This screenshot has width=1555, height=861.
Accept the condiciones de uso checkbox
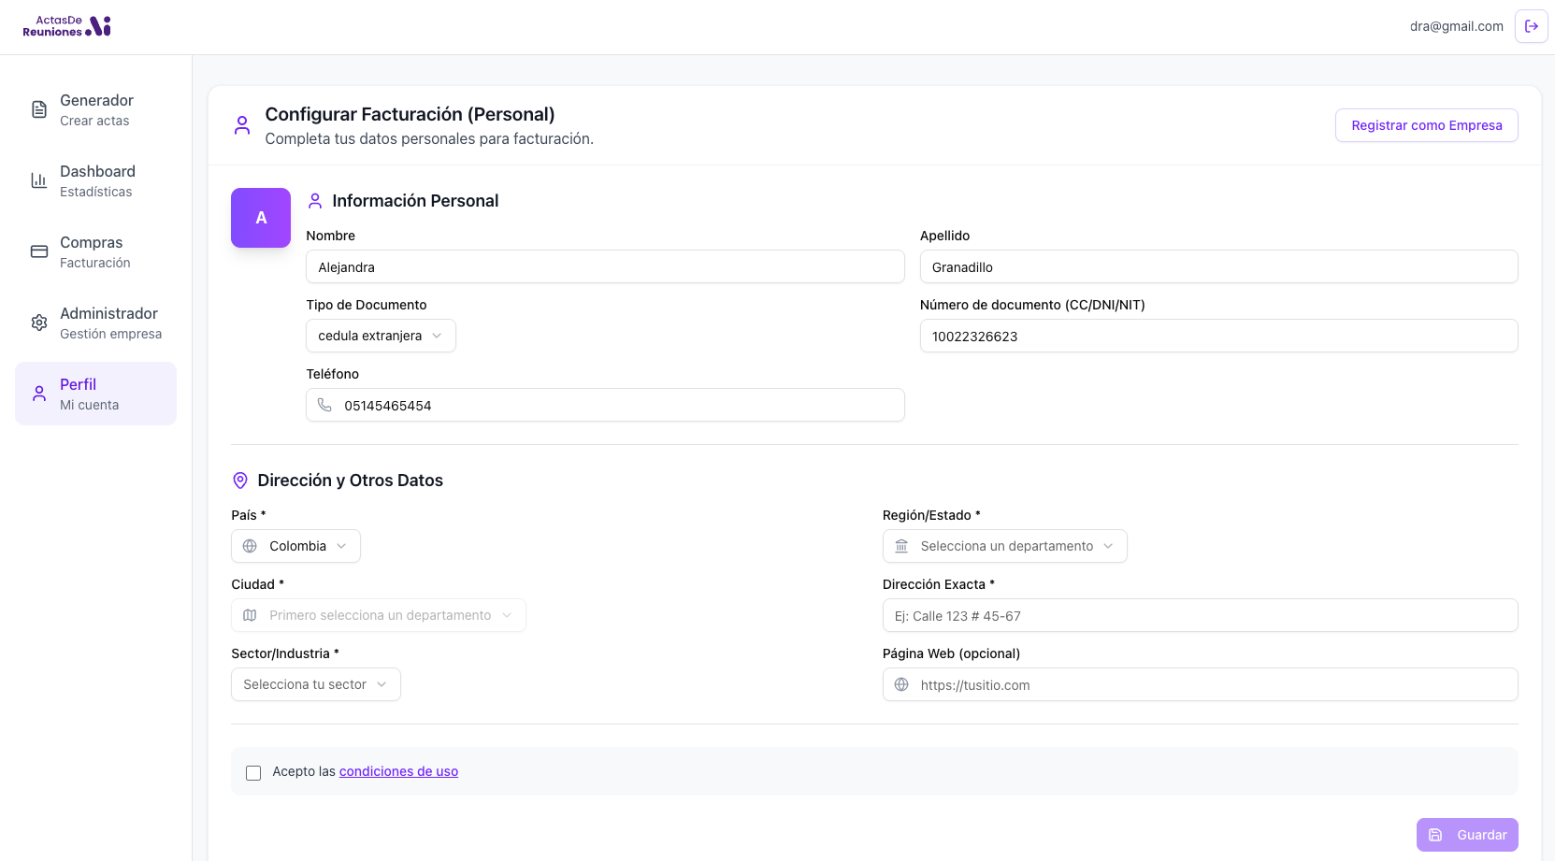pos(253,772)
